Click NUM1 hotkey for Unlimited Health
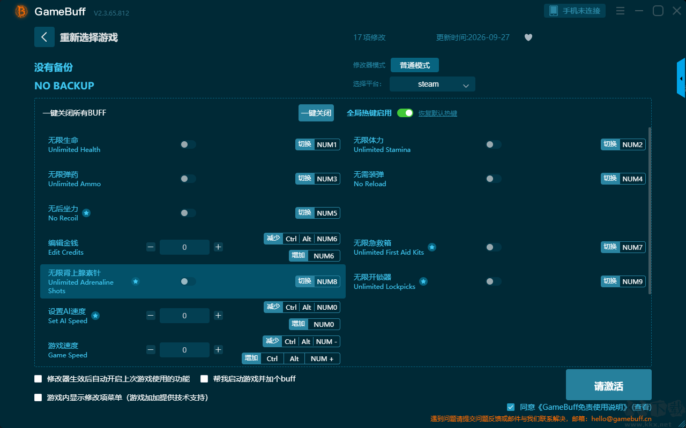This screenshot has height=428, width=686. [x=327, y=144]
